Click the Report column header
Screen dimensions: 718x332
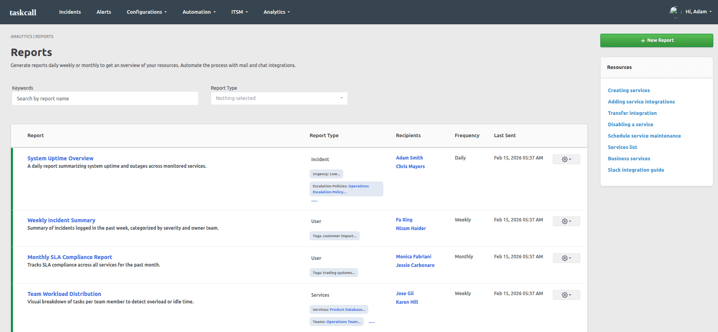click(36, 135)
